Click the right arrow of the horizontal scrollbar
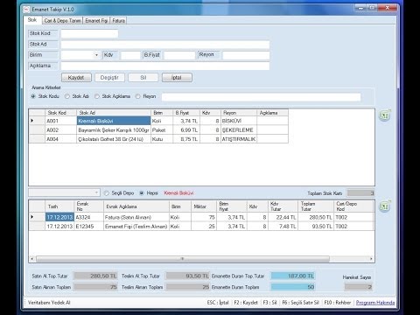 [x=371, y=259]
